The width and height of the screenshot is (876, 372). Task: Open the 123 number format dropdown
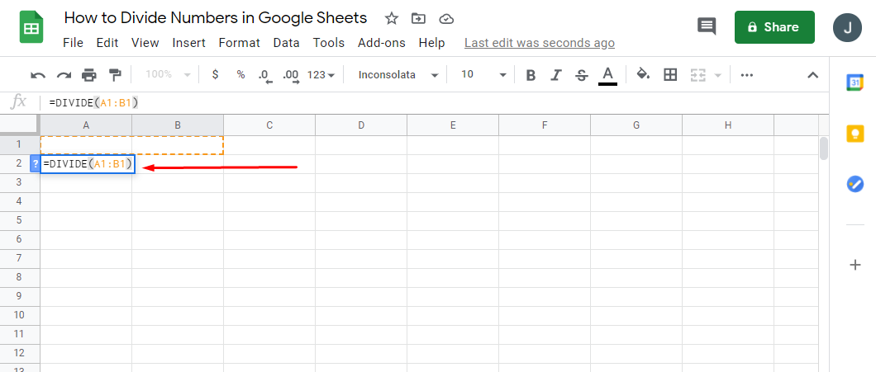(x=321, y=75)
